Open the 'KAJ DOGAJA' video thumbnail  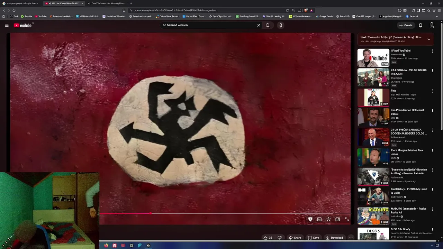tap(373, 77)
